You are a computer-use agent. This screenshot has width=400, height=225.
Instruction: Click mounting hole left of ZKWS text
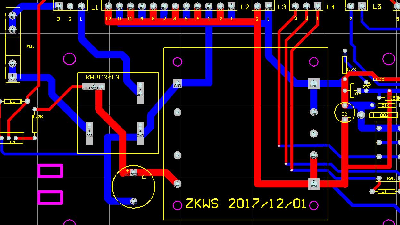177,205
